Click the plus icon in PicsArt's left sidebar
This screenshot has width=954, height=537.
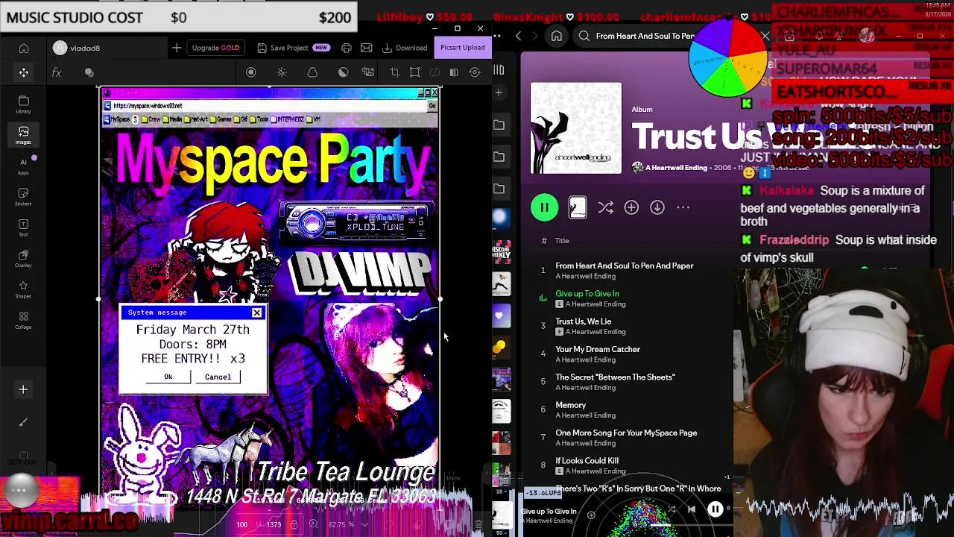[x=23, y=389]
